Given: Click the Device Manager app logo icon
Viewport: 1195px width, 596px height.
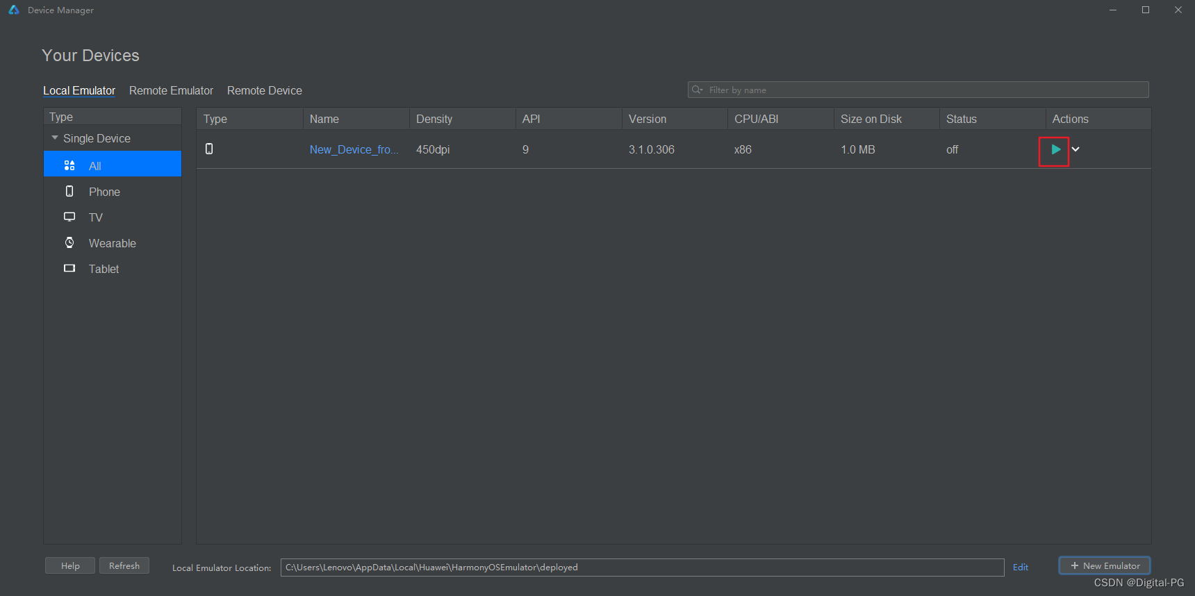Looking at the screenshot, I should [13, 10].
